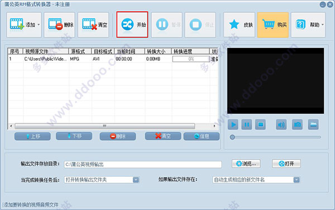
Task: Open the Skin (皮肤) star button
Action: (x=240, y=25)
